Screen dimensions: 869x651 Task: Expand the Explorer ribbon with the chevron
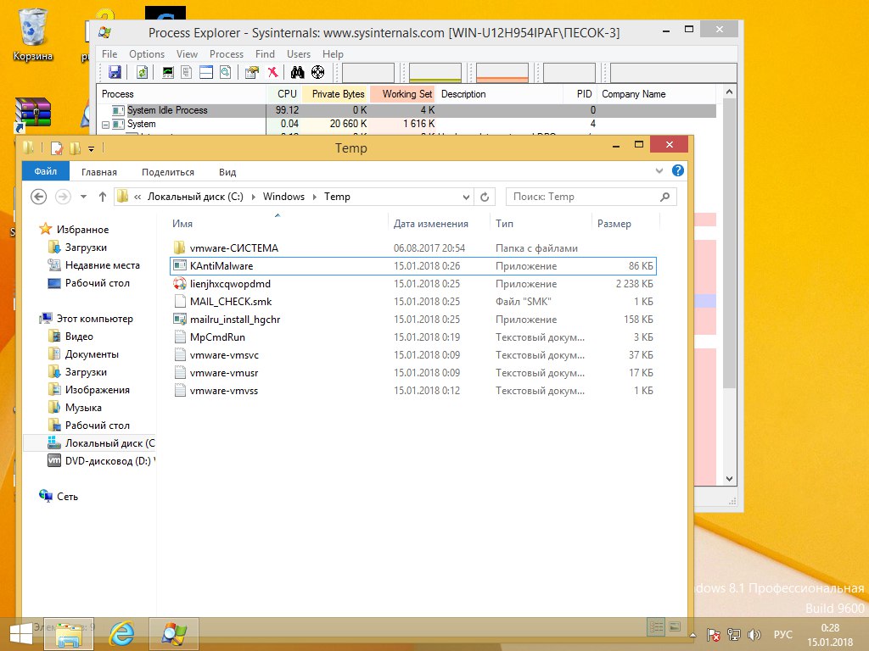659,170
